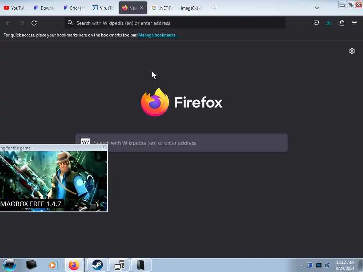This screenshot has height=272, width=363.
Task: Go back one page
Action: 9,23
